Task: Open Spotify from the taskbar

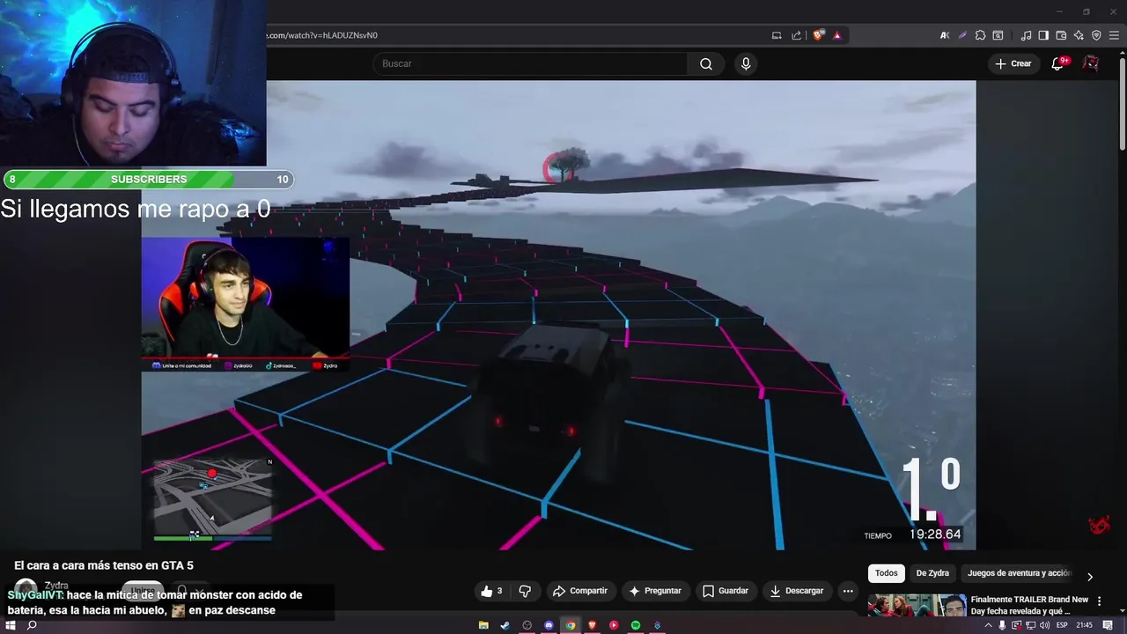Action: coord(636,625)
